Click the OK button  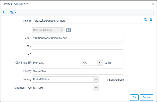(x=134, y=97)
